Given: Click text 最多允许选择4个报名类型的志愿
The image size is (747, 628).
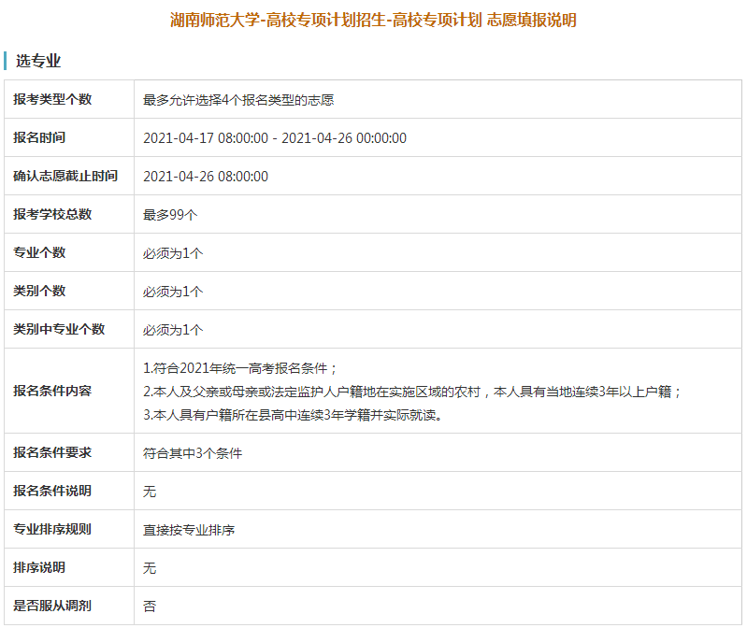Looking at the screenshot, I should click(x=238, y=100).
